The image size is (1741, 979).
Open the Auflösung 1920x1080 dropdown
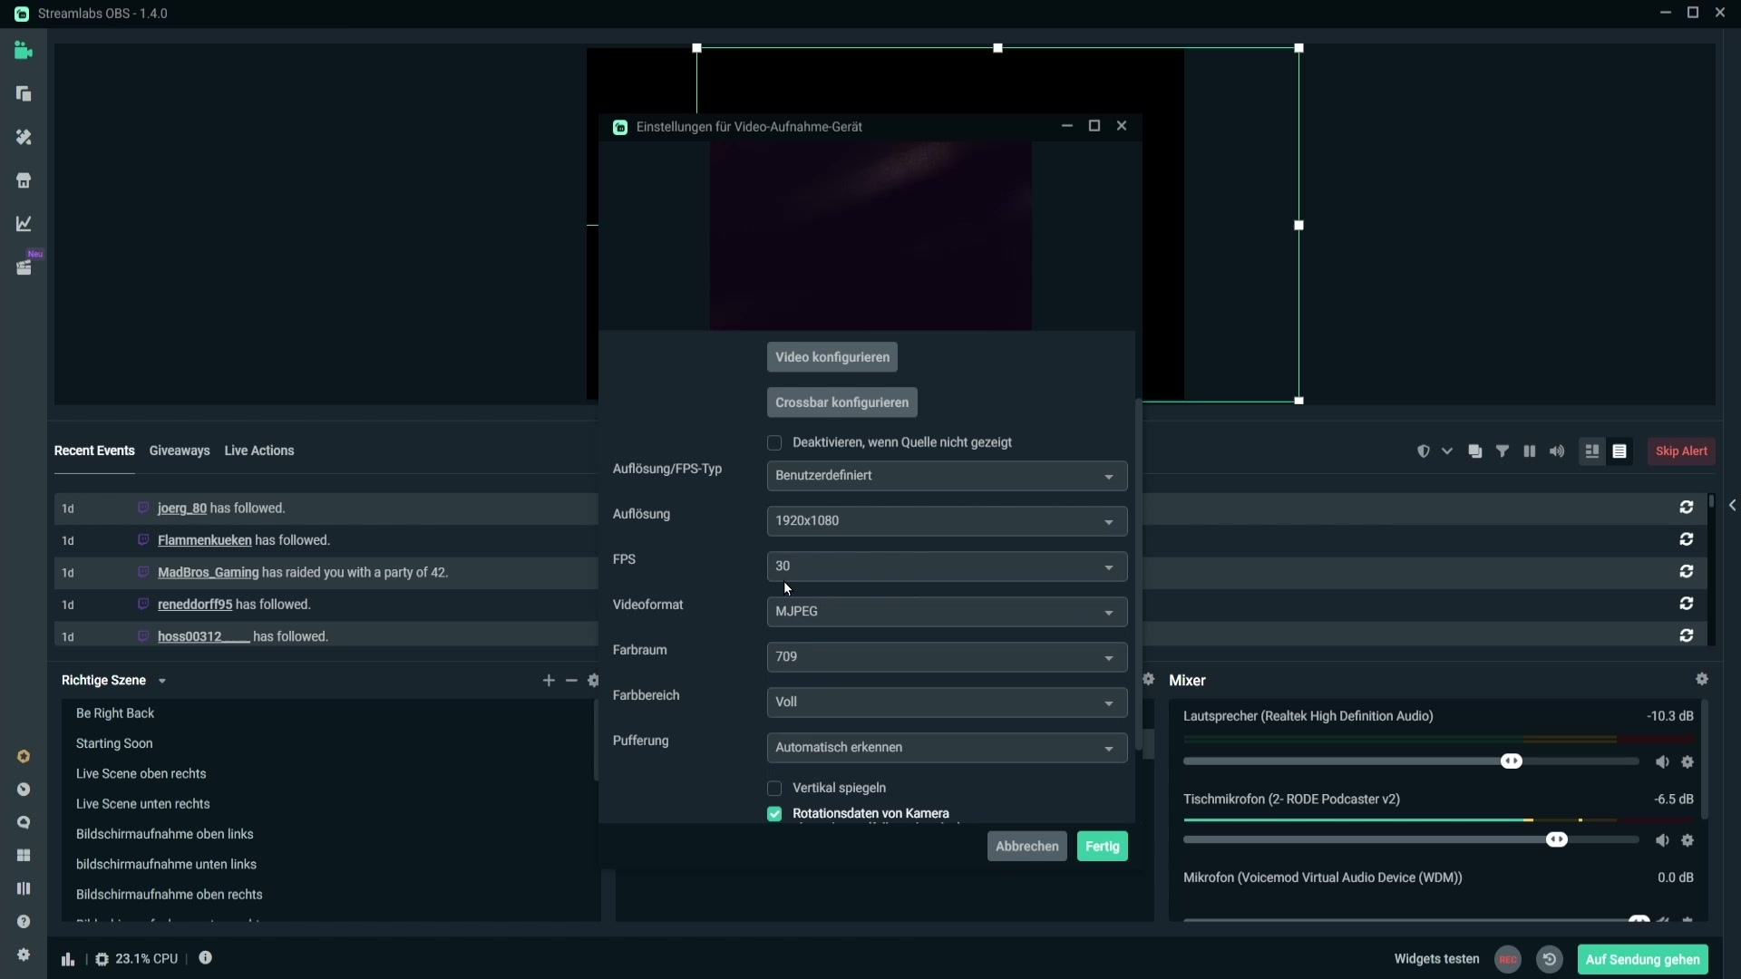947,521
